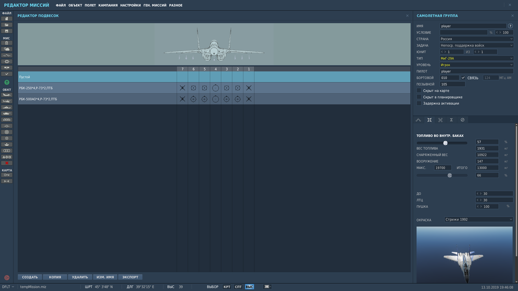The image size is (518, 291).
Task: Open ТИП dropdown showing МиГ-29А
Action: [477, 58]
